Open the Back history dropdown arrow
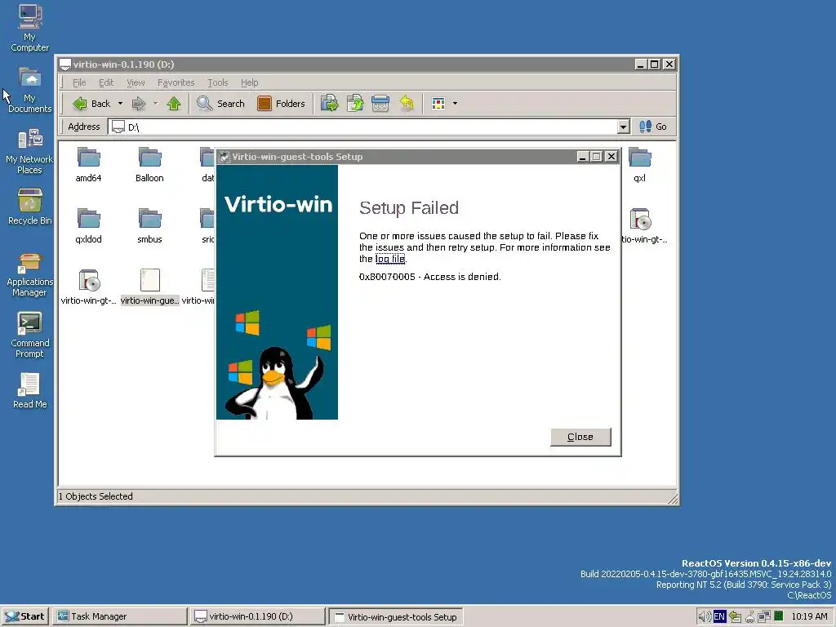Viewport: 836px width, 627px height. [x=121, y=104]
